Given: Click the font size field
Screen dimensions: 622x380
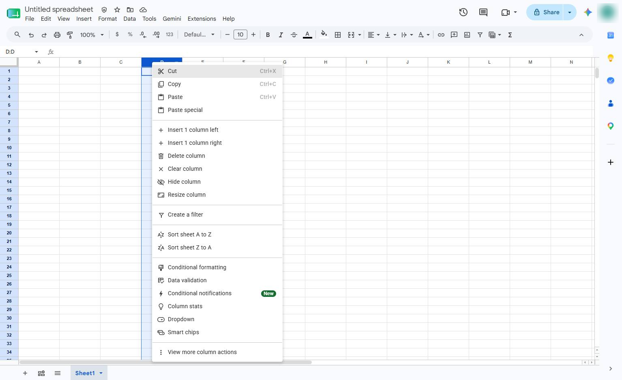Looking at the screenshot, I should [240, 35].
